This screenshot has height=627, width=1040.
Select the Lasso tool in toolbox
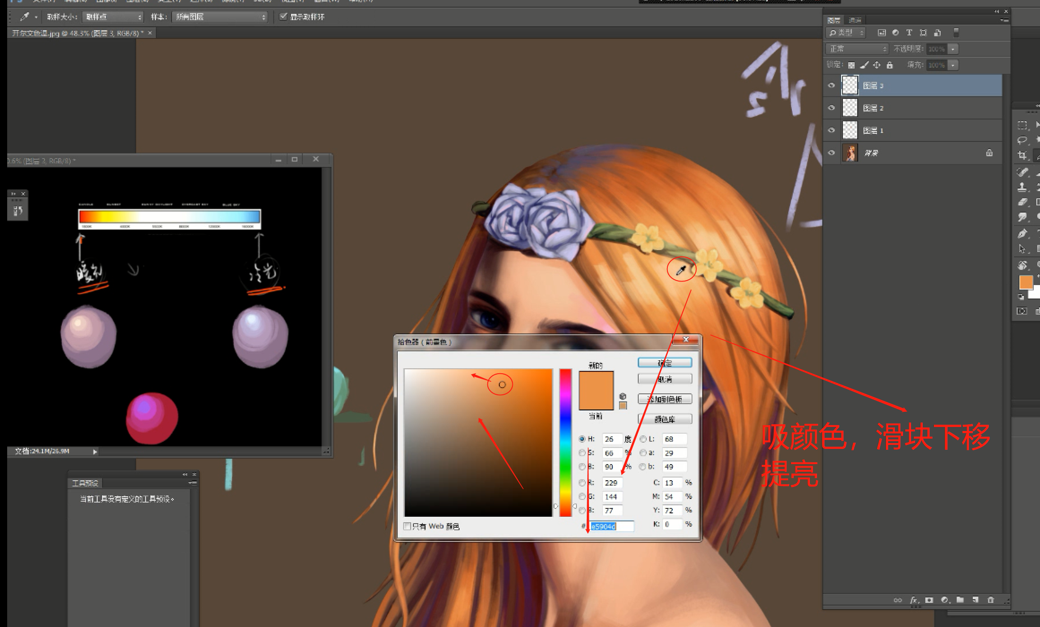(x=1022, y=140)
